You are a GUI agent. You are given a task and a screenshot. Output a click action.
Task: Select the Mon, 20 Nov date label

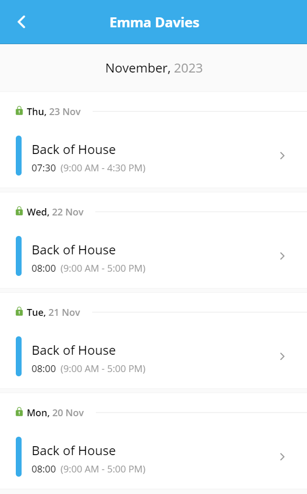[x=55, y=413]
